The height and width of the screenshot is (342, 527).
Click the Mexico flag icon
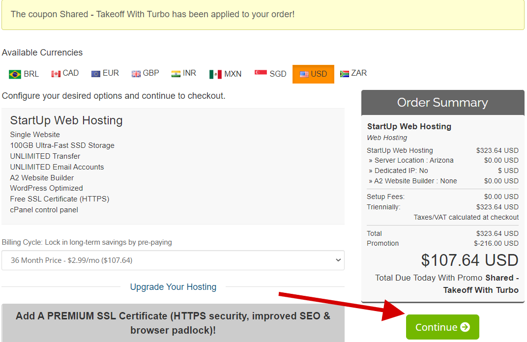tap(215, 74)
